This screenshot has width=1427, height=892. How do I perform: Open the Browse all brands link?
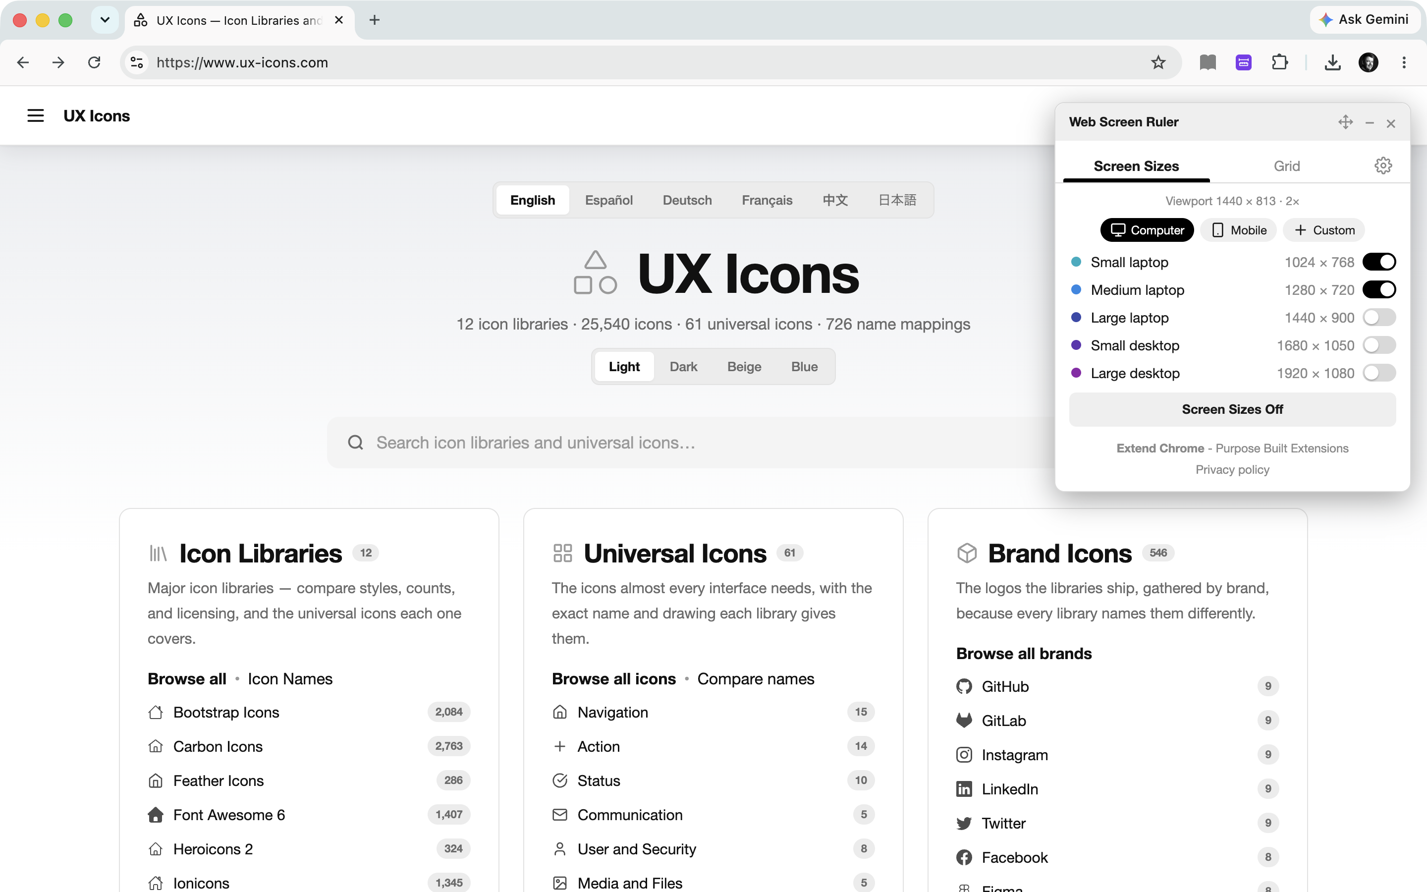(x=1024, y=653)
